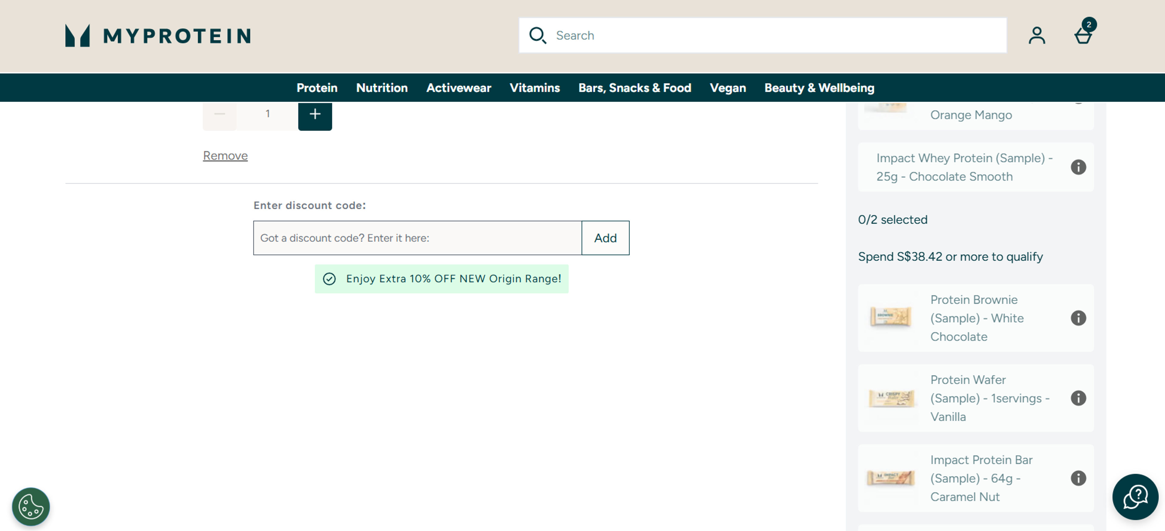
Task: Open the Beauty & Wellbeing menu
Action: [819, 88]
